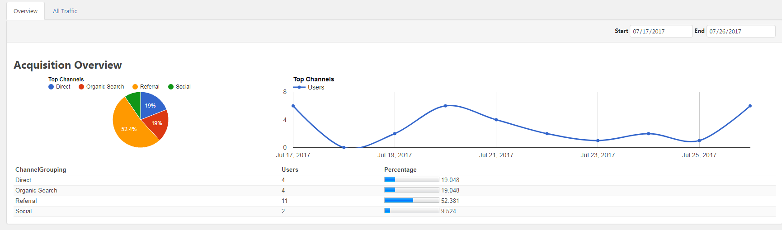
Task: Switch to the All Traffic tab
Action: [x=65, y=11]
